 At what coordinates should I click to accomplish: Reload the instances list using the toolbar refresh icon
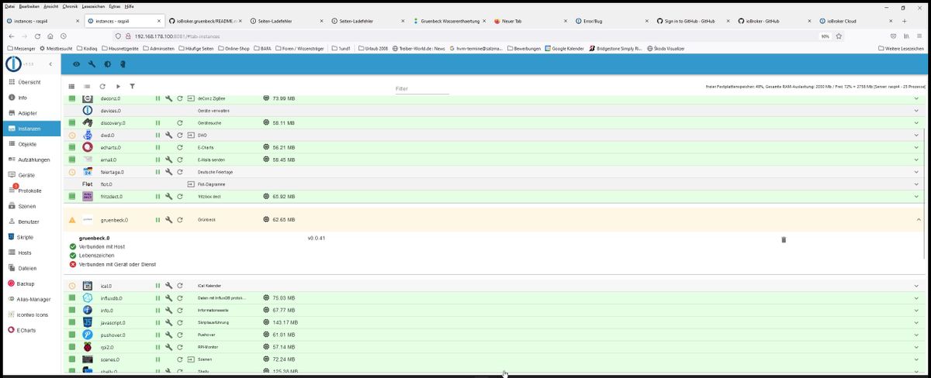pos(102,86)
